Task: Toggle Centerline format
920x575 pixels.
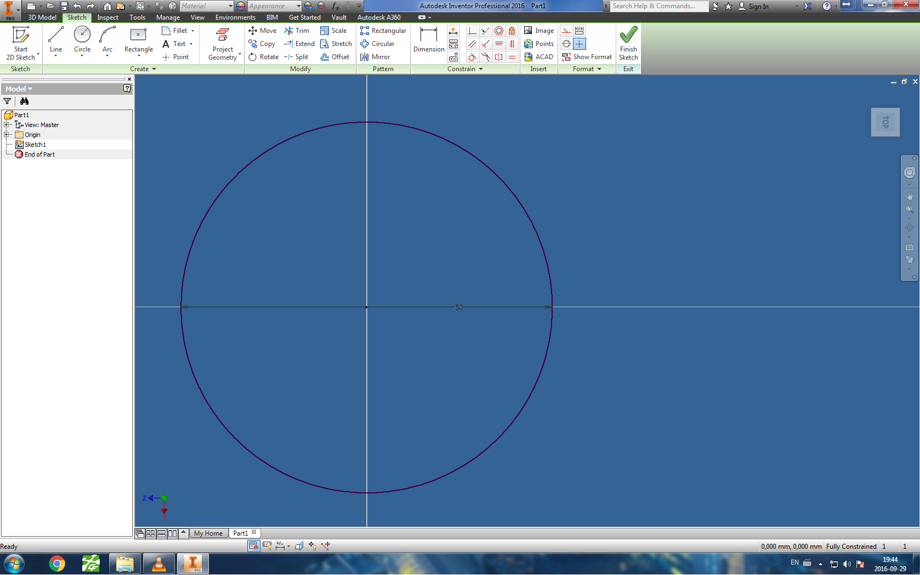Action: coord(566,44)
